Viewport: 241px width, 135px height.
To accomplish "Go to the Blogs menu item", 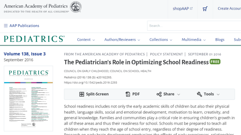I will point(220,40).
